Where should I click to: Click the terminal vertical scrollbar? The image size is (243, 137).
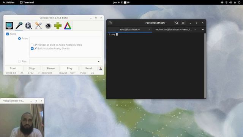[x=205, y=65]
